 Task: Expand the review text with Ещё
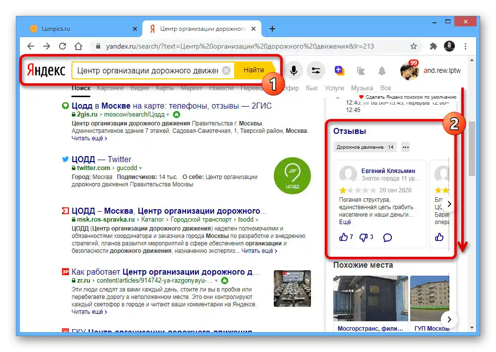(345, 222)
